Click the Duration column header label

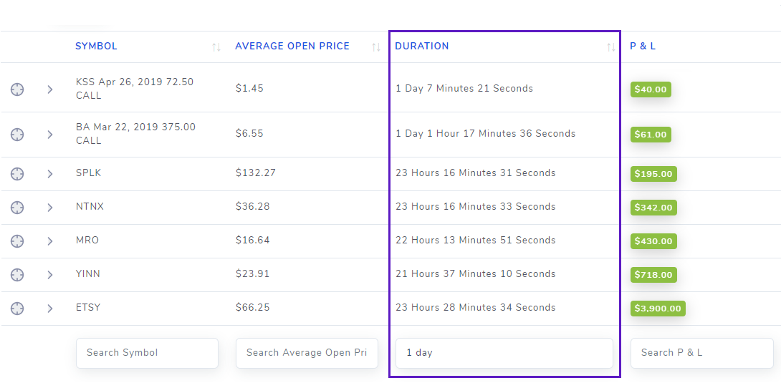pos(422,47)
